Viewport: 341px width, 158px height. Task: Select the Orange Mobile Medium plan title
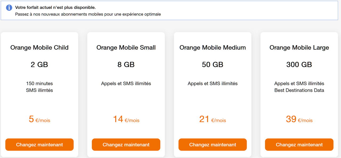pyautogui.click(x=213, y=48)
